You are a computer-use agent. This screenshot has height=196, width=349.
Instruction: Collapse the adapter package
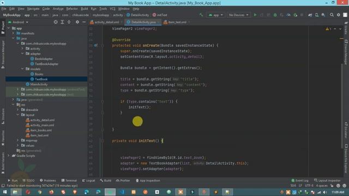pyautogui.click(x=22, y=53)
